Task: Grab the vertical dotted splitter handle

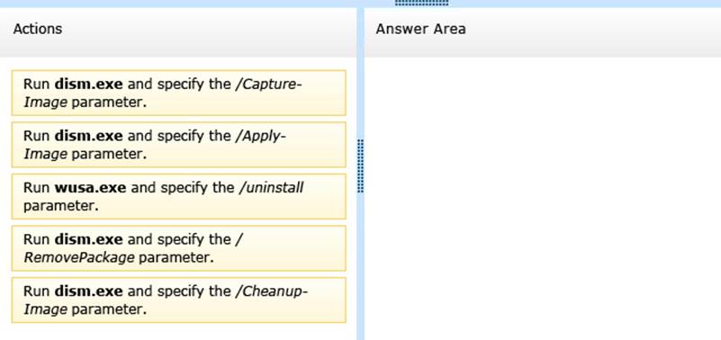Action: 360,166
